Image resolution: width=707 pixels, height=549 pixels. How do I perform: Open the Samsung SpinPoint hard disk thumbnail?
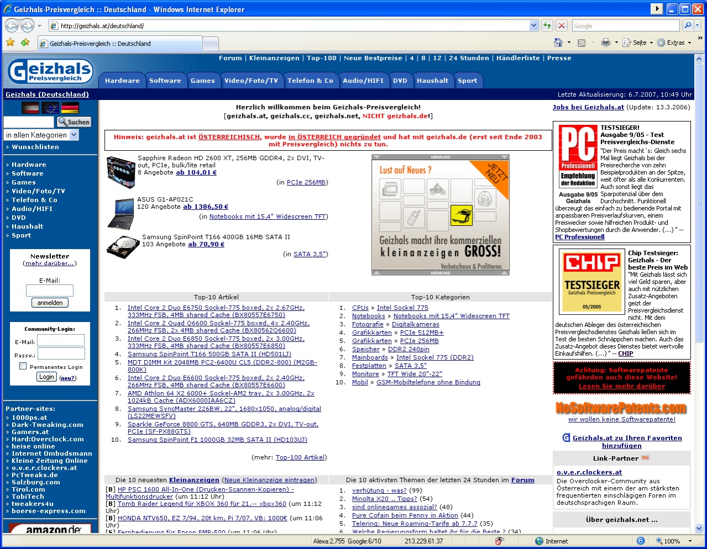pyautogui.click(x=123, y=247)
